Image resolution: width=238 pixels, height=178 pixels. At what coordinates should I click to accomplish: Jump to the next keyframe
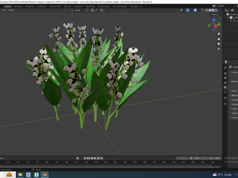(x=99, y=158)
